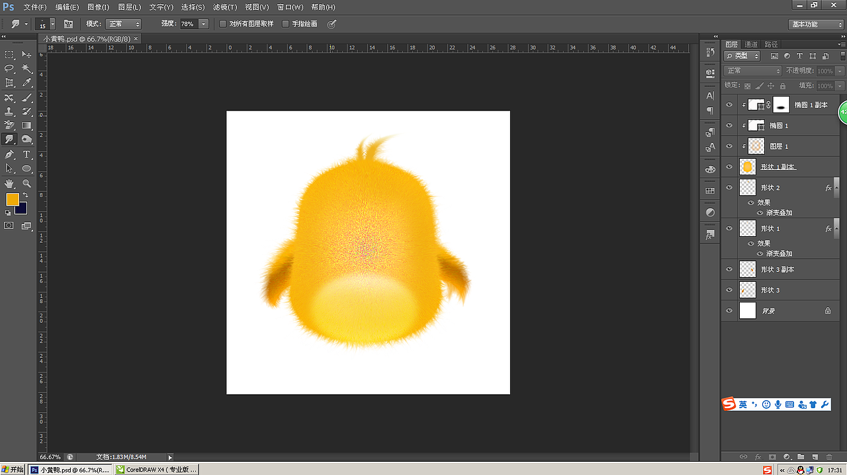847x475 pixels.
Task: Switch to the 路径 tab
Action: pos(771,44)
